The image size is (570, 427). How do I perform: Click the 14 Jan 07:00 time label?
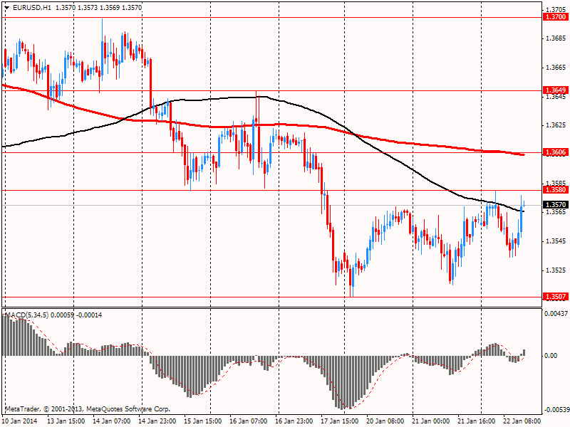[x=112, y=421]
